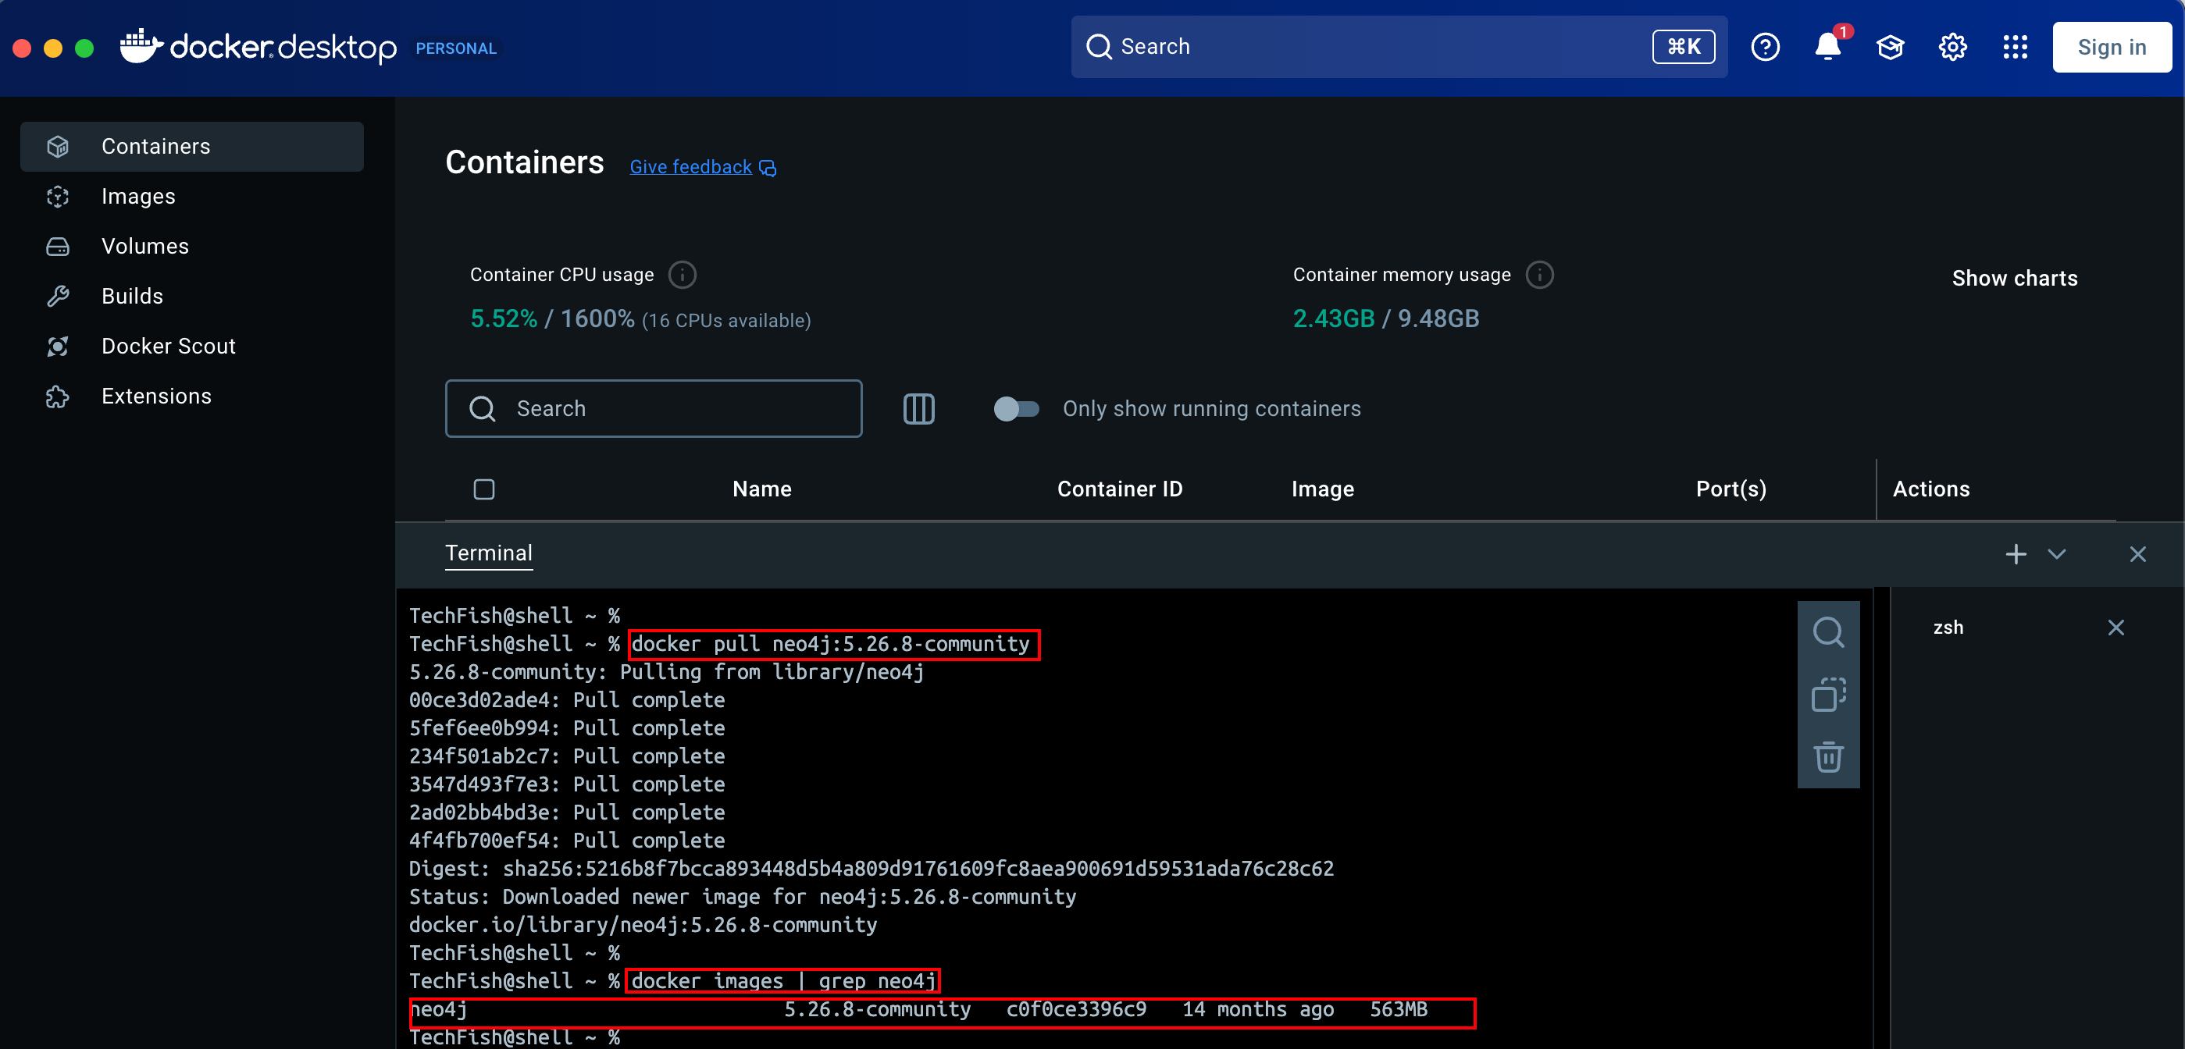
Task: Click the Docker whale logo
Action: click(141, 46)
